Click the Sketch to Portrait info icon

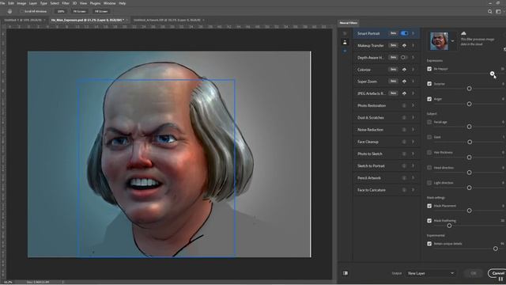[x=404, y=165]
